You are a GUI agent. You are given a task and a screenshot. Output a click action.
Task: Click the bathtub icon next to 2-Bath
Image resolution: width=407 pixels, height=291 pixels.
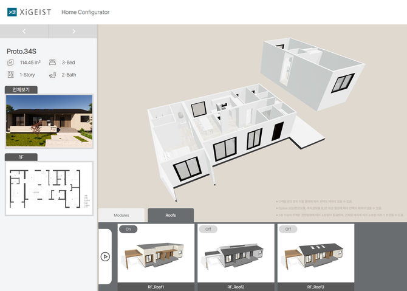(x=52, y=75)
